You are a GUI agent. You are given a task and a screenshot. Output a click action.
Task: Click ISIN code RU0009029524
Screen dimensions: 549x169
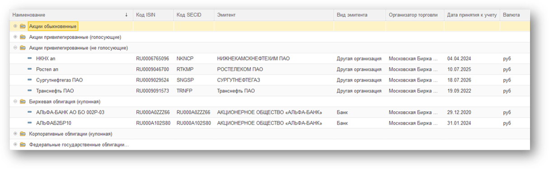[153, 80]
